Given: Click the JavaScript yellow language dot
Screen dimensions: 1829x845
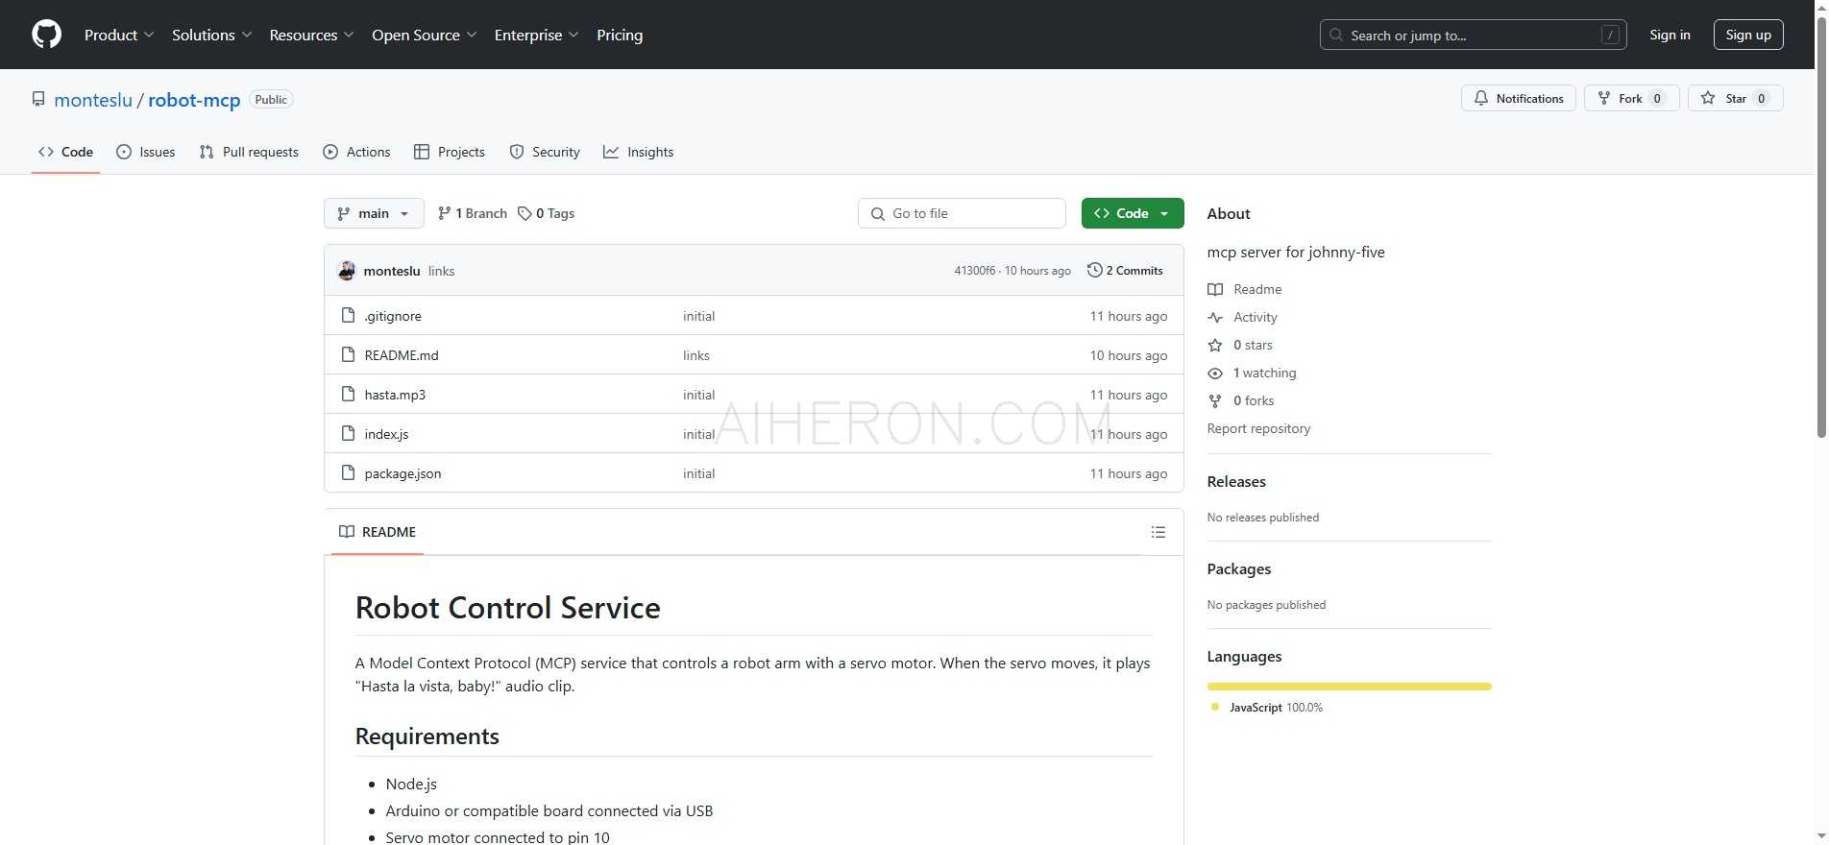Looking at the screenshot, I should (x=1215, y=708).
